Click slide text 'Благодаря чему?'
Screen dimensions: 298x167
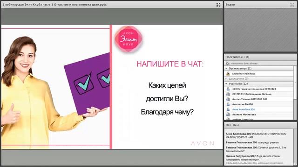167,112
